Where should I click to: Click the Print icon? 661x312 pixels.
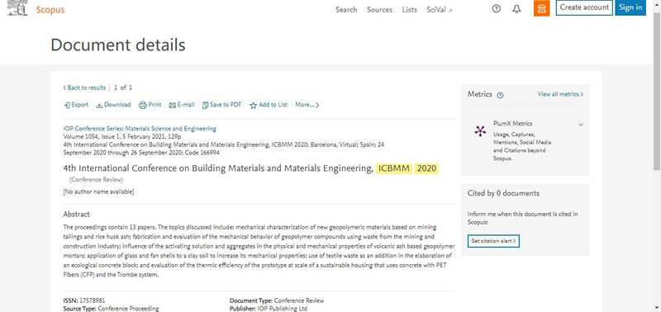tap(142, 106)
